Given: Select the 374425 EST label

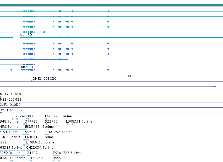Looking at the screenshot, I should (31, 121).
